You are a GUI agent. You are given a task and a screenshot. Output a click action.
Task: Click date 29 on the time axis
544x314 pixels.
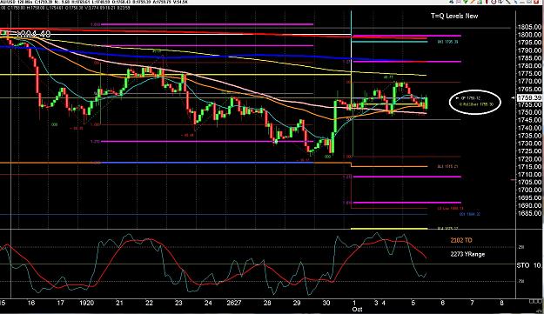click(296, 303)
